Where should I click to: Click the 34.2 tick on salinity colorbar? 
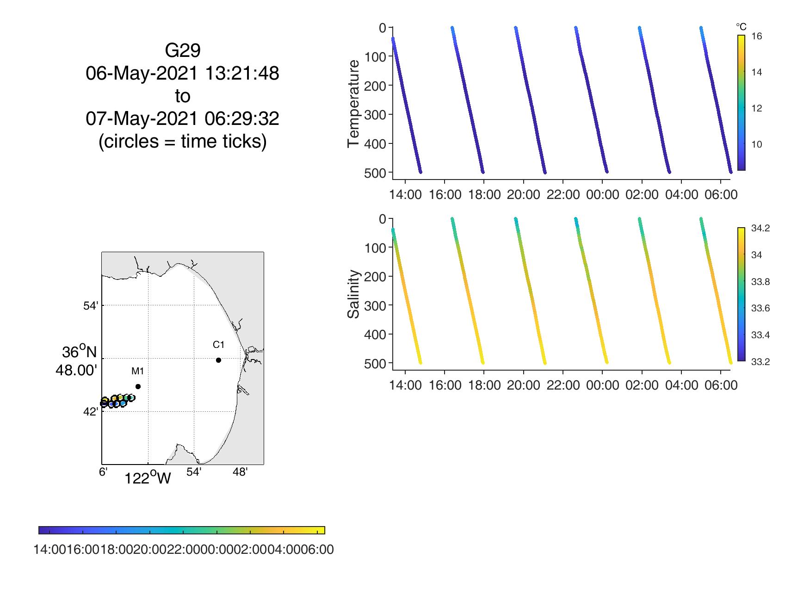(x=760, y=228)
